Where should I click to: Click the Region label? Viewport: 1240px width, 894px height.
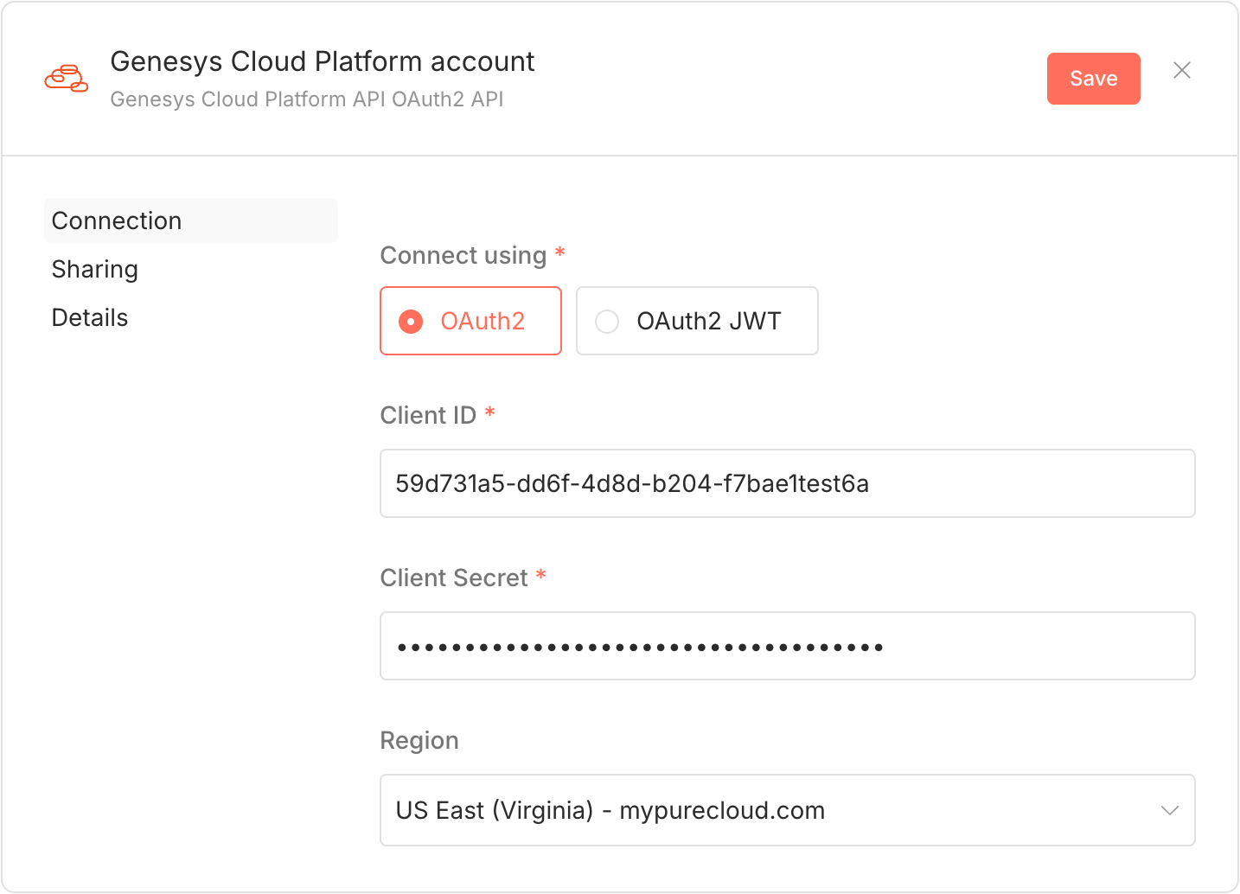(x=419, y=741)
